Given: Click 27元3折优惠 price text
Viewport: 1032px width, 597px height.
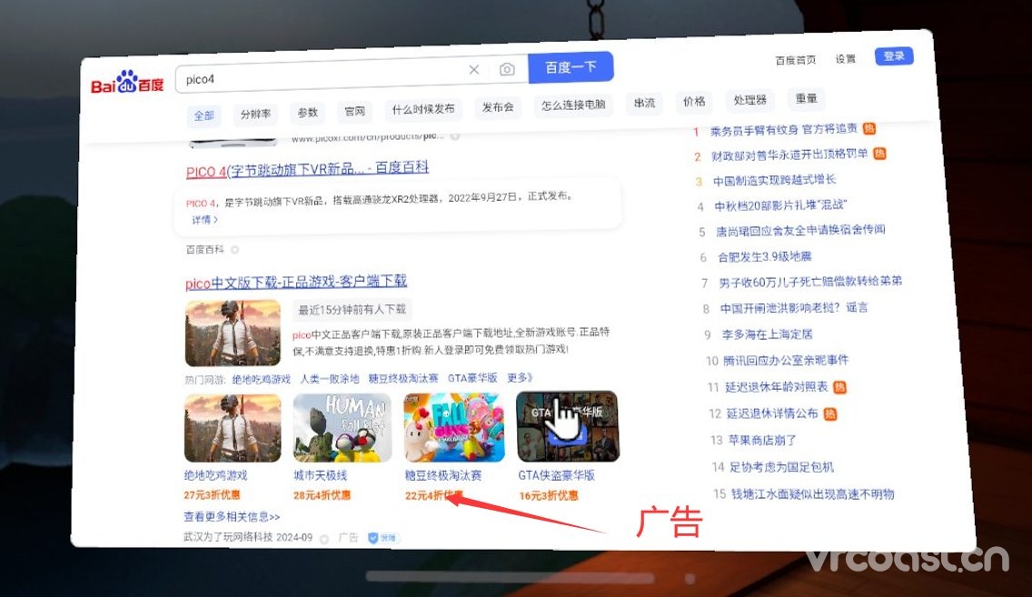Looking at the screenshot, I should coord(212,495).
